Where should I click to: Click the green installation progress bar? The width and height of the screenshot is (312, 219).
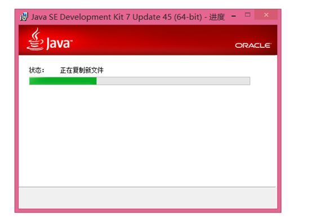click(x=140, y=81)
